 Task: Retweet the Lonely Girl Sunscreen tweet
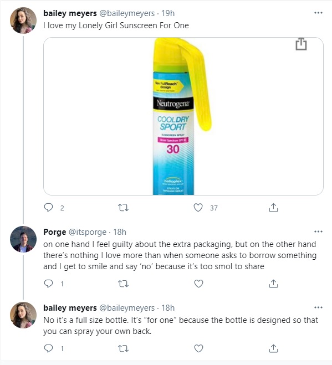[123, 207]
